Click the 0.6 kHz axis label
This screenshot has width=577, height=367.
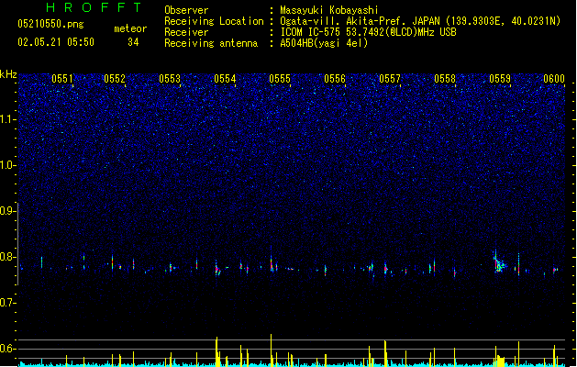[x=7, y=349]
